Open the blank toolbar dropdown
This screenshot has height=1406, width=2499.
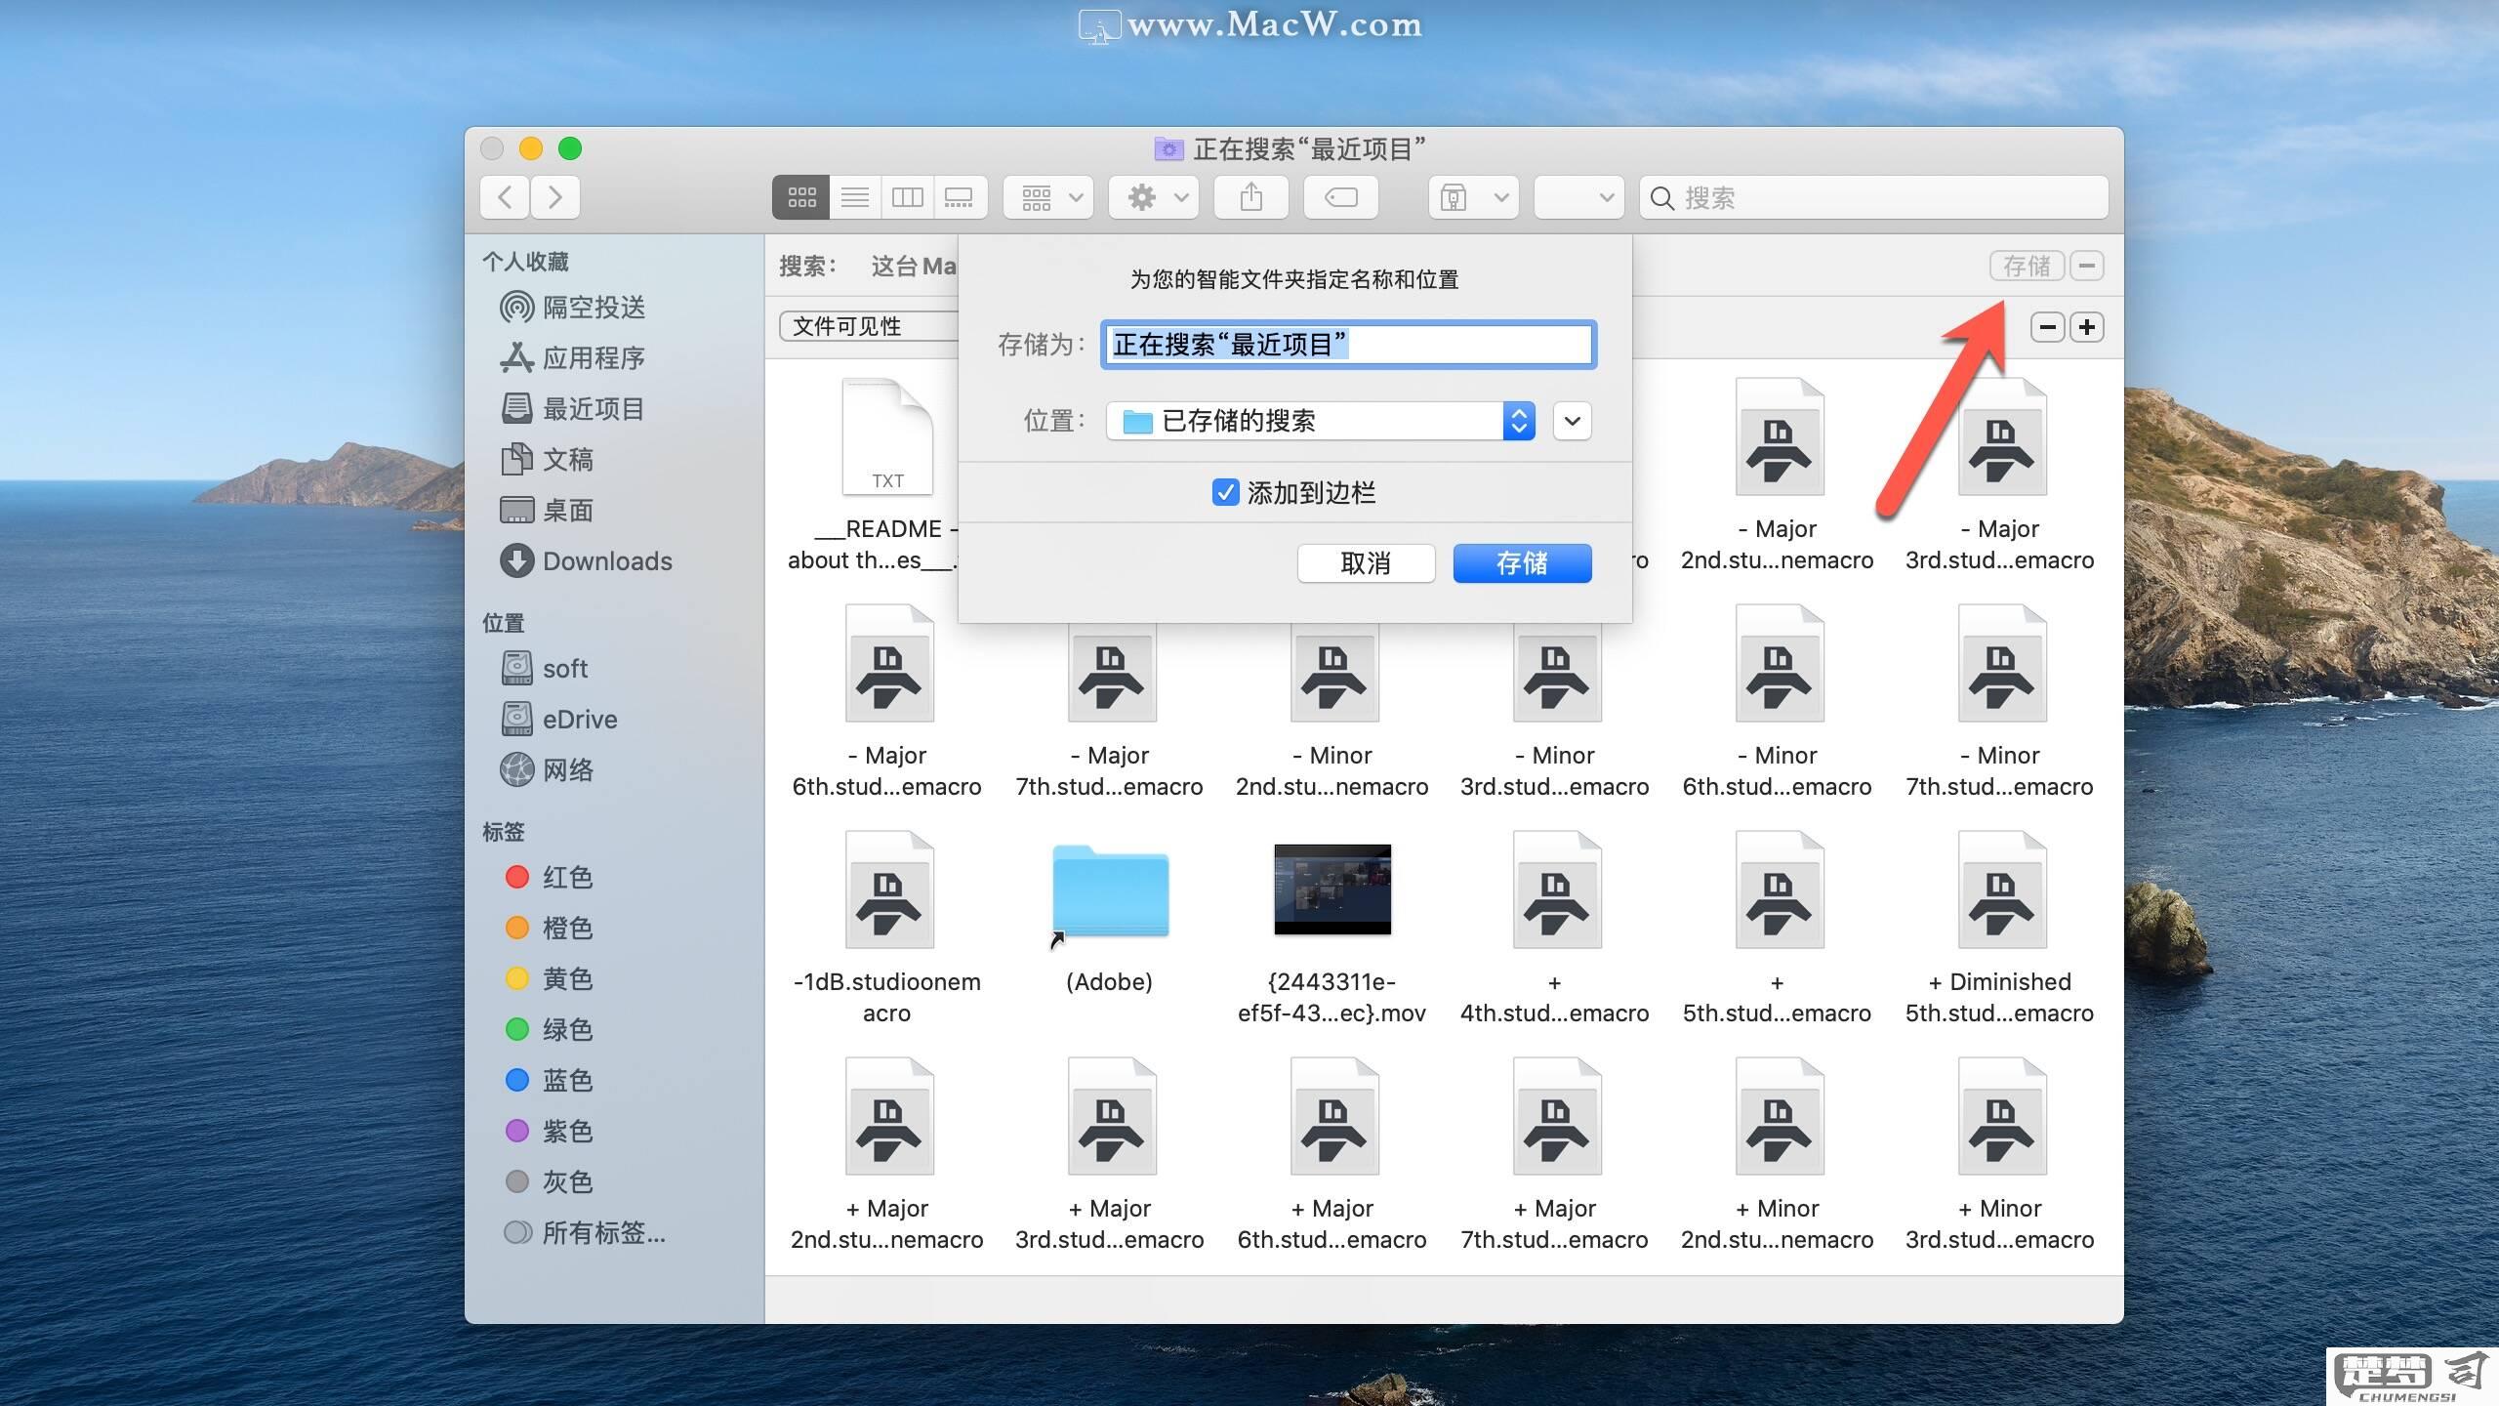coord(1579,197)
